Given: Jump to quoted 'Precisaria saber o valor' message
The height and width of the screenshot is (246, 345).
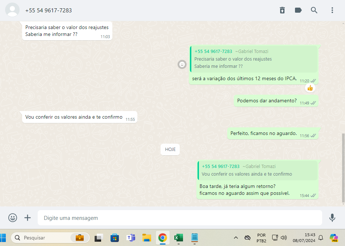Looking at the screenshot, I should click(x=254, y=59).
